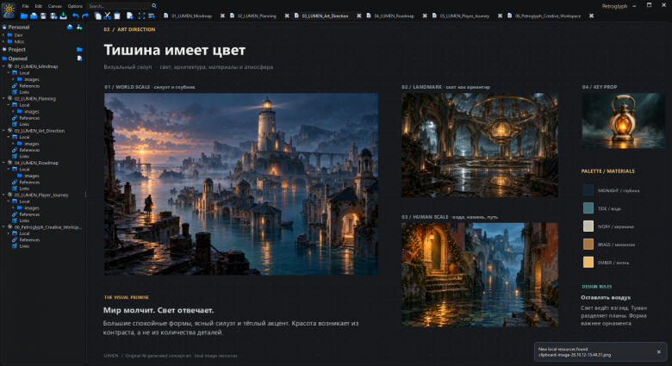
Task: Select the Cut scissors icon
Action: pos(108,16)
